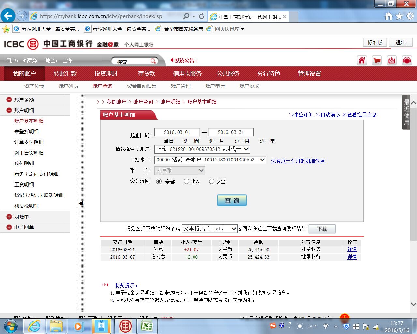
Task: Click the end date field 2016.03.31
Action: 231,132
